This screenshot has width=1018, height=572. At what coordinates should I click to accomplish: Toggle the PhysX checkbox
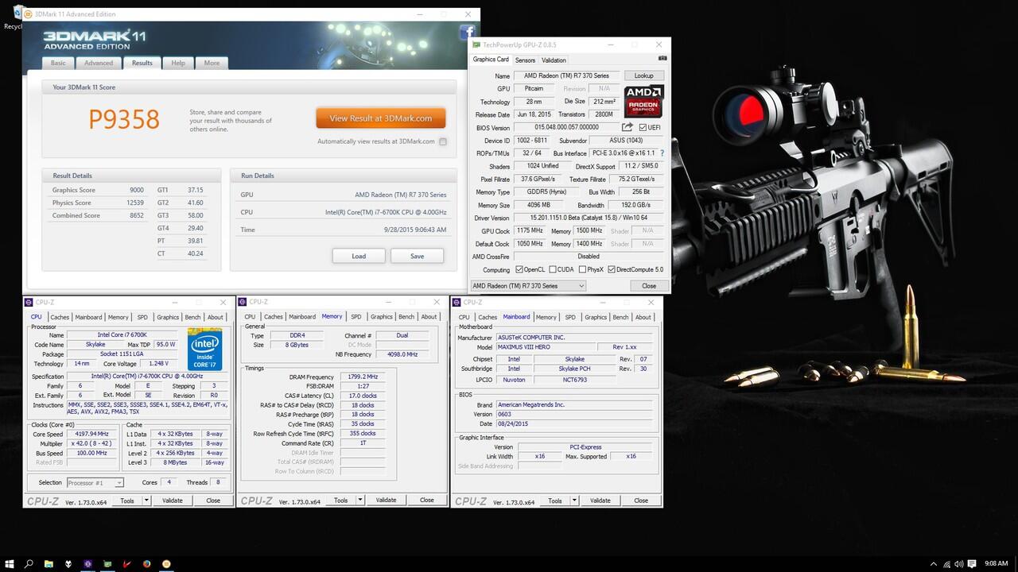[582, 269]
